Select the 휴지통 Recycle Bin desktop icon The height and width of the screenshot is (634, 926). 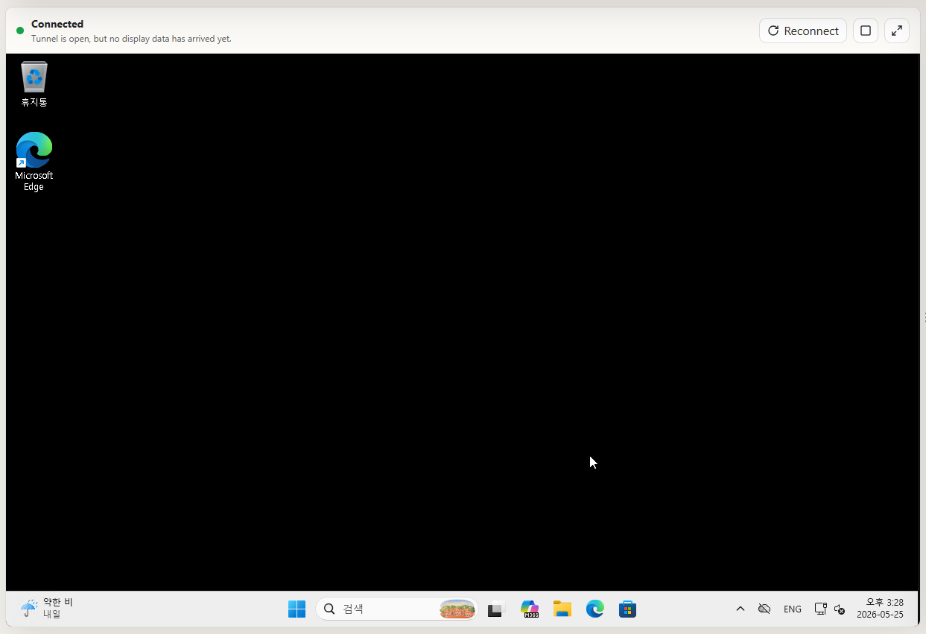[34, 84]
